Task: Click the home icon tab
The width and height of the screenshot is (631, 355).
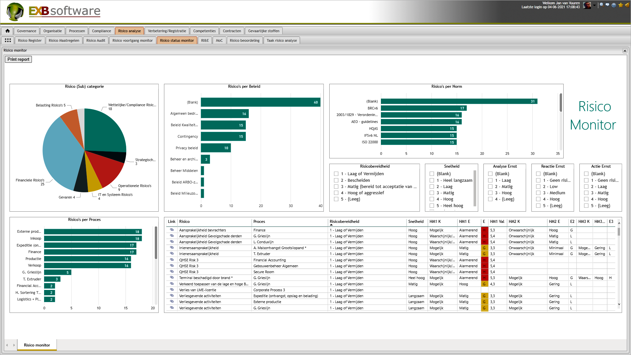Action: pos(7,31)
